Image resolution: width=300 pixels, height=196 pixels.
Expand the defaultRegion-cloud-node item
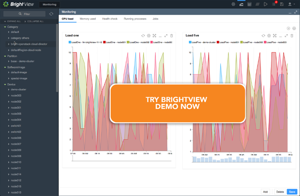pyautogui.click(x=9, y=50)
